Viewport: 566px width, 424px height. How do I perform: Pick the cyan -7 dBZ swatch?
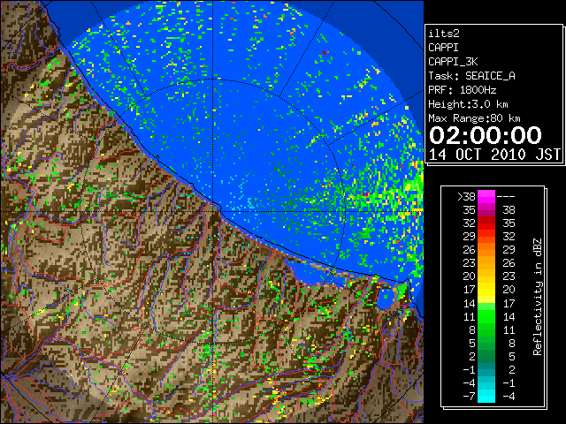[x=486, y=397]
